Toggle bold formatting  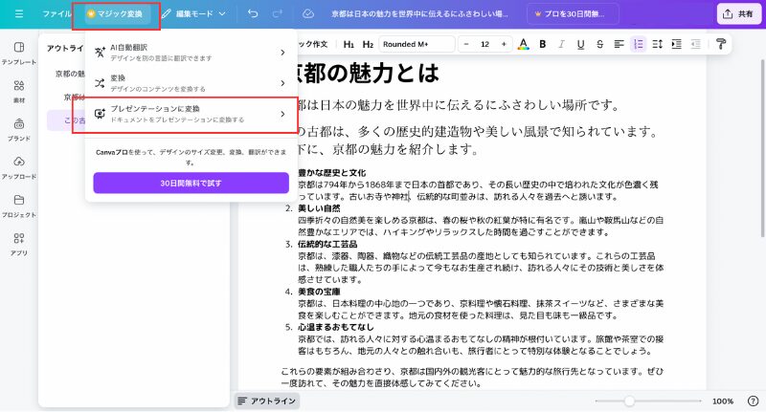point(542,44)
